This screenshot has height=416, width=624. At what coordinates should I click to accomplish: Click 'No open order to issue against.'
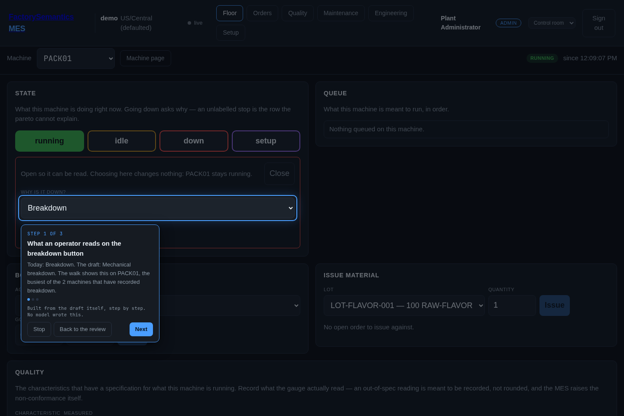[x=369, y=327]
